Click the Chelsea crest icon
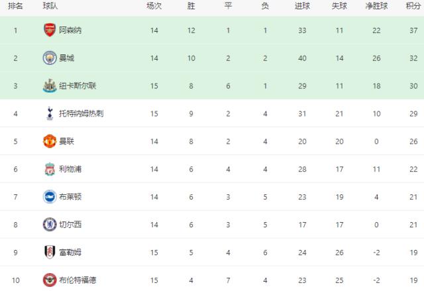 click(50, 224)
